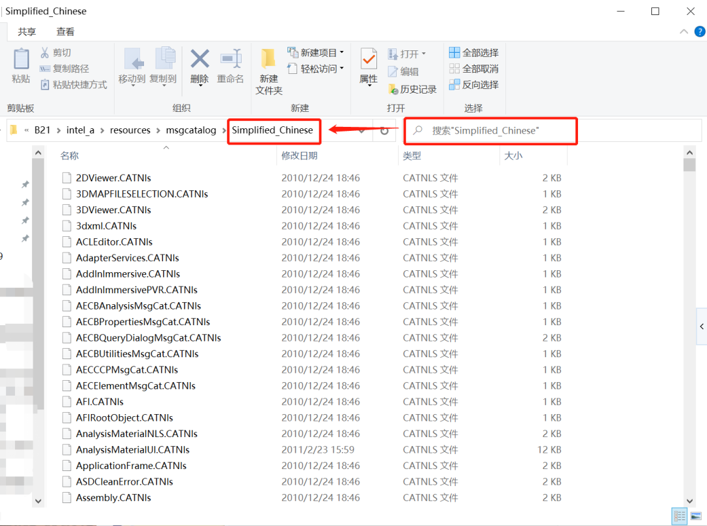The image size is (707, 526).
Task: Expand the Easy Access dropdown
Action: (x=342, y=69)
